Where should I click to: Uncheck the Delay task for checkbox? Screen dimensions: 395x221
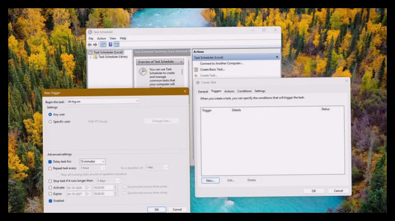[x=50, y=162]
